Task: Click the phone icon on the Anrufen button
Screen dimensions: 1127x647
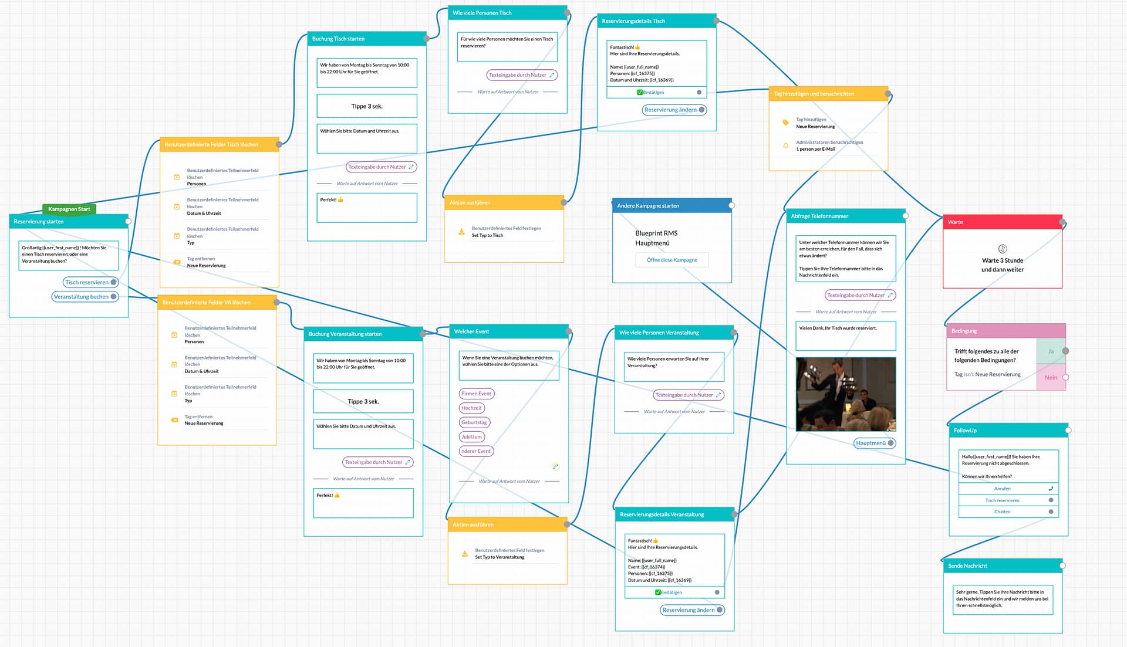Action: [x=1051, y=489]
